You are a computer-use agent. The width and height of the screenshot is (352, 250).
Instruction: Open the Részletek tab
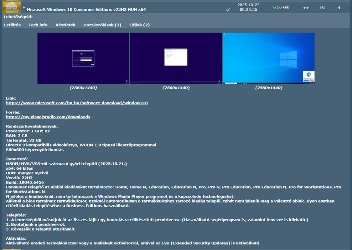tap(65, 25)
